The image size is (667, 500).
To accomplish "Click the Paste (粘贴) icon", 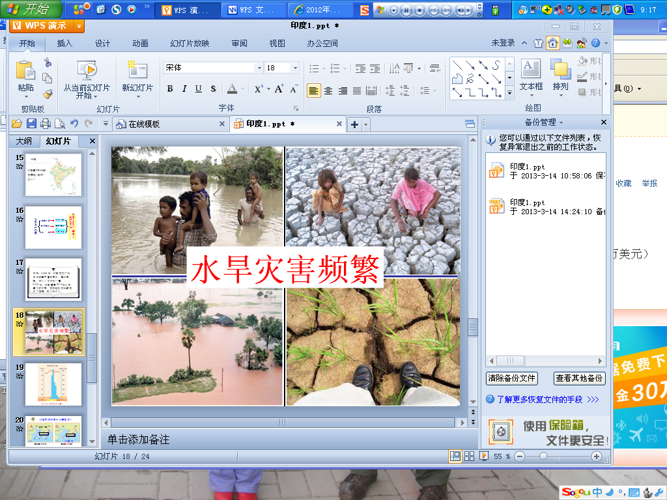I will (x=25, y=71).
